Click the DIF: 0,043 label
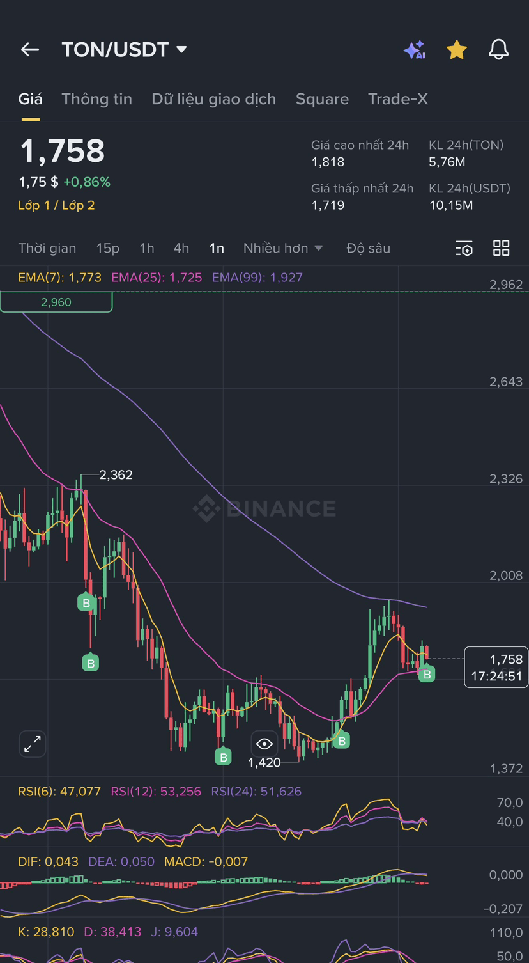The height and width of the screenshot is (963, 529). coord(48,862)
